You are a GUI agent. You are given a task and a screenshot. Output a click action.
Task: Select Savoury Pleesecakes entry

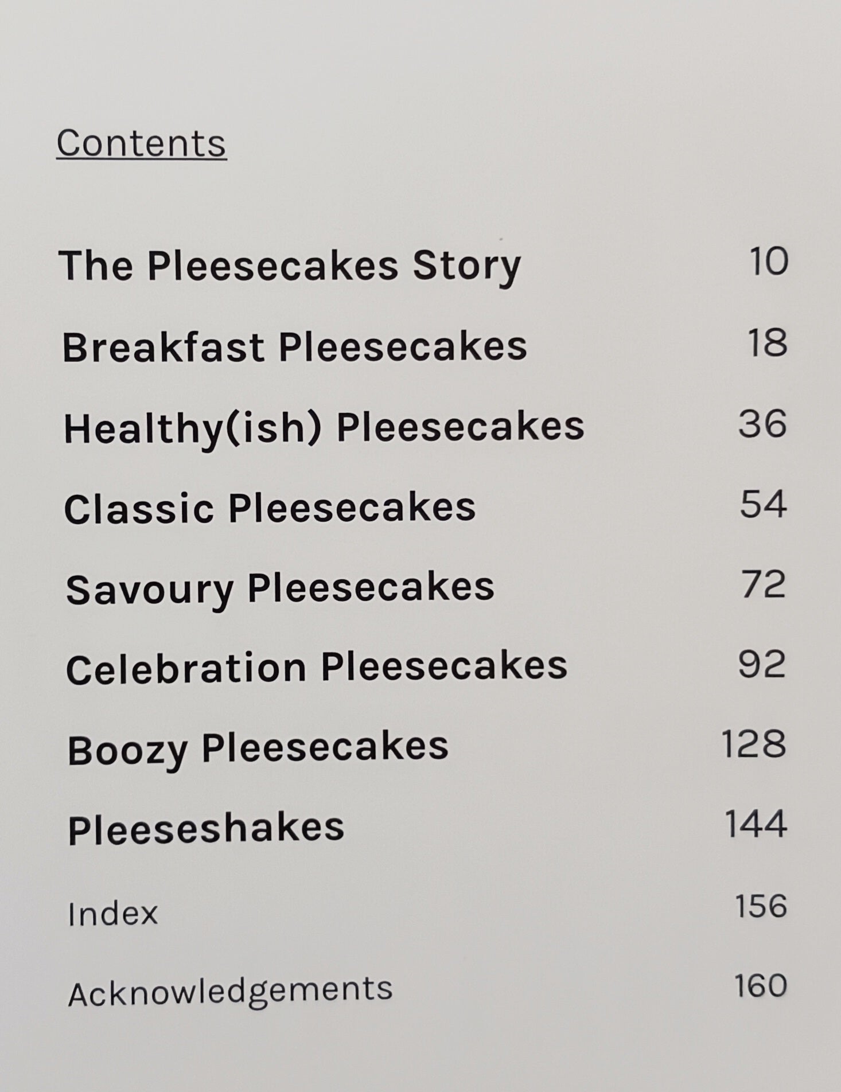[280, 589]
